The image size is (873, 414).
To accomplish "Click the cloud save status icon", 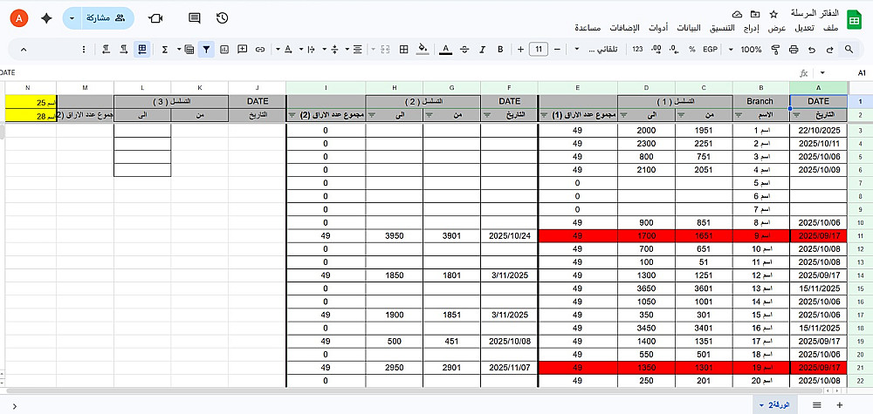I will [x=737, y=14].
